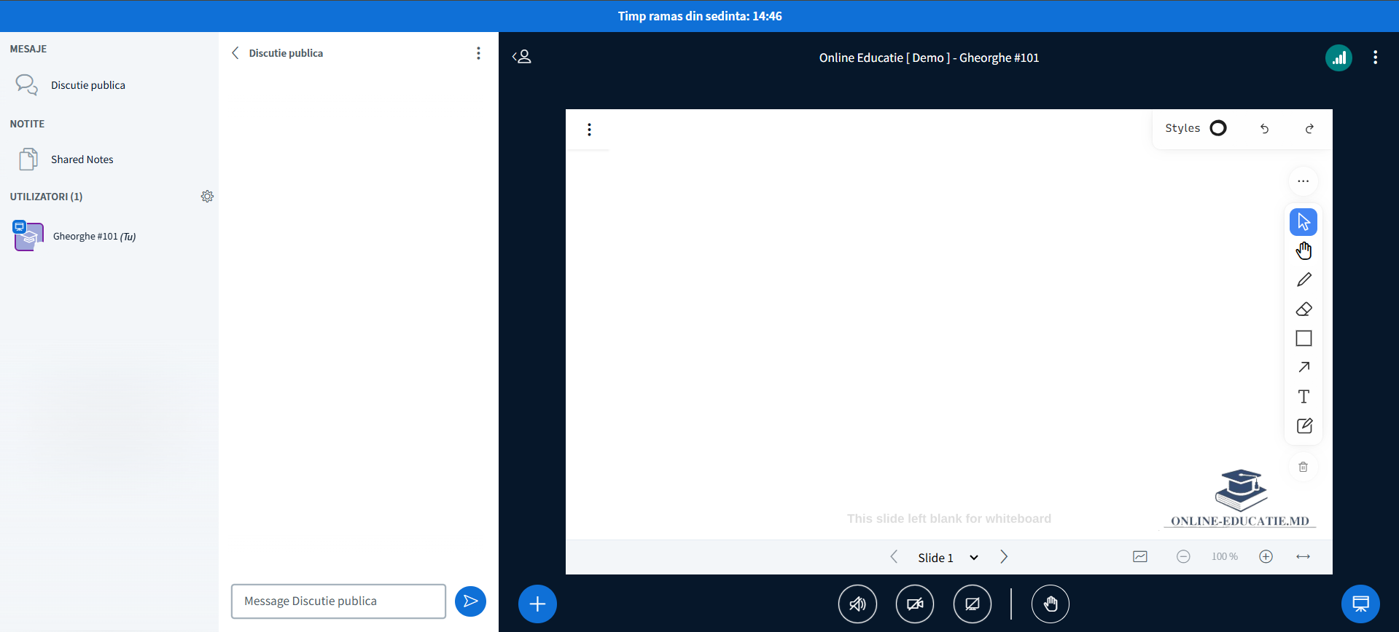This screenshot has height=632, width=1399.
Task: Toggle audio mute button
Action: (x=857, y=604)
